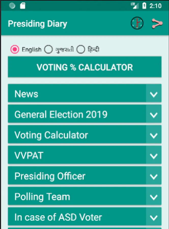The image size is (169, 229).
Task: Tap the Presiding Diary title
Action: (37, 23)
